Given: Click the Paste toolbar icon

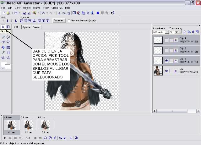Looking at the screenshot, I should [68, 13].
